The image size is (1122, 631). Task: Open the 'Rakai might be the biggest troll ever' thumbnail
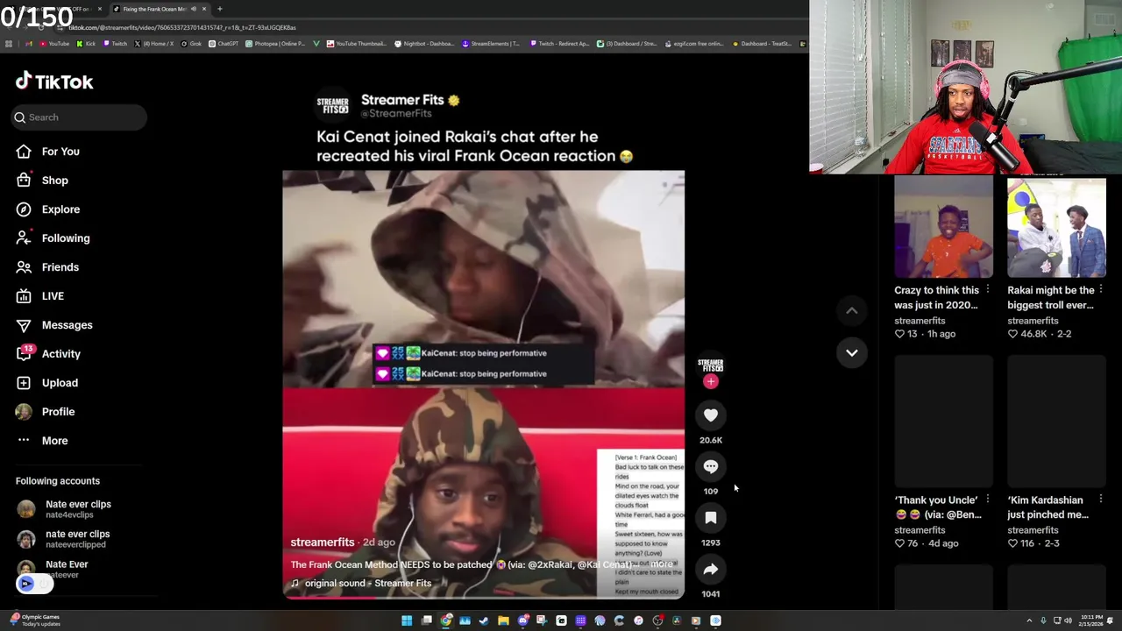(x=1056, y=228)
